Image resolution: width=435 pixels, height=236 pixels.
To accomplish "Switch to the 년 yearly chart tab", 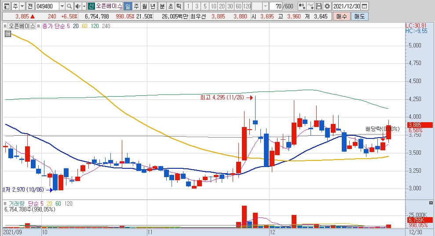I will tap(153, 6).
